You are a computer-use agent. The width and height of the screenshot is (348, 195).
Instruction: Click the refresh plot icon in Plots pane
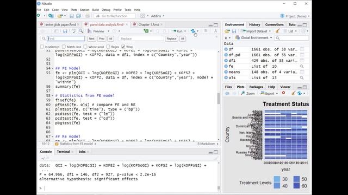pos(300,93)
